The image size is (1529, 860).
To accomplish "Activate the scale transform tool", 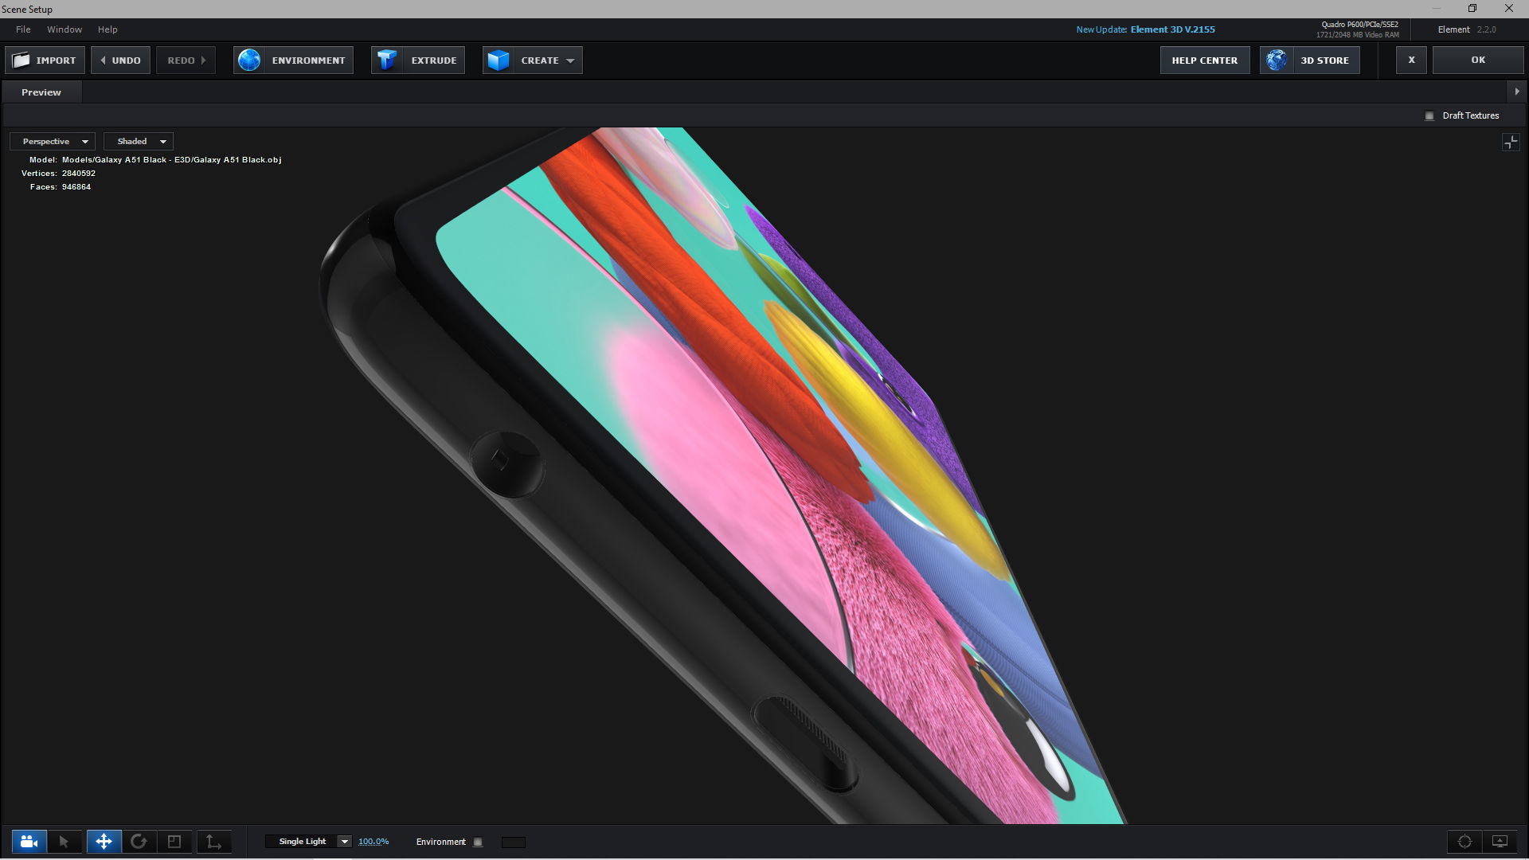I will (174, 842).
